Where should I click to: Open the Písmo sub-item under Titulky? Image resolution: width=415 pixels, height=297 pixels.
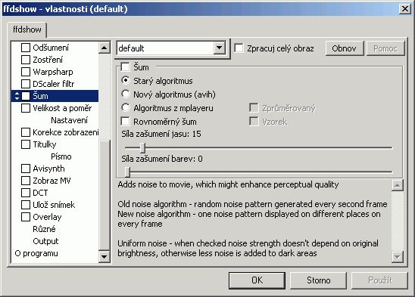click(x=61, y=156)
